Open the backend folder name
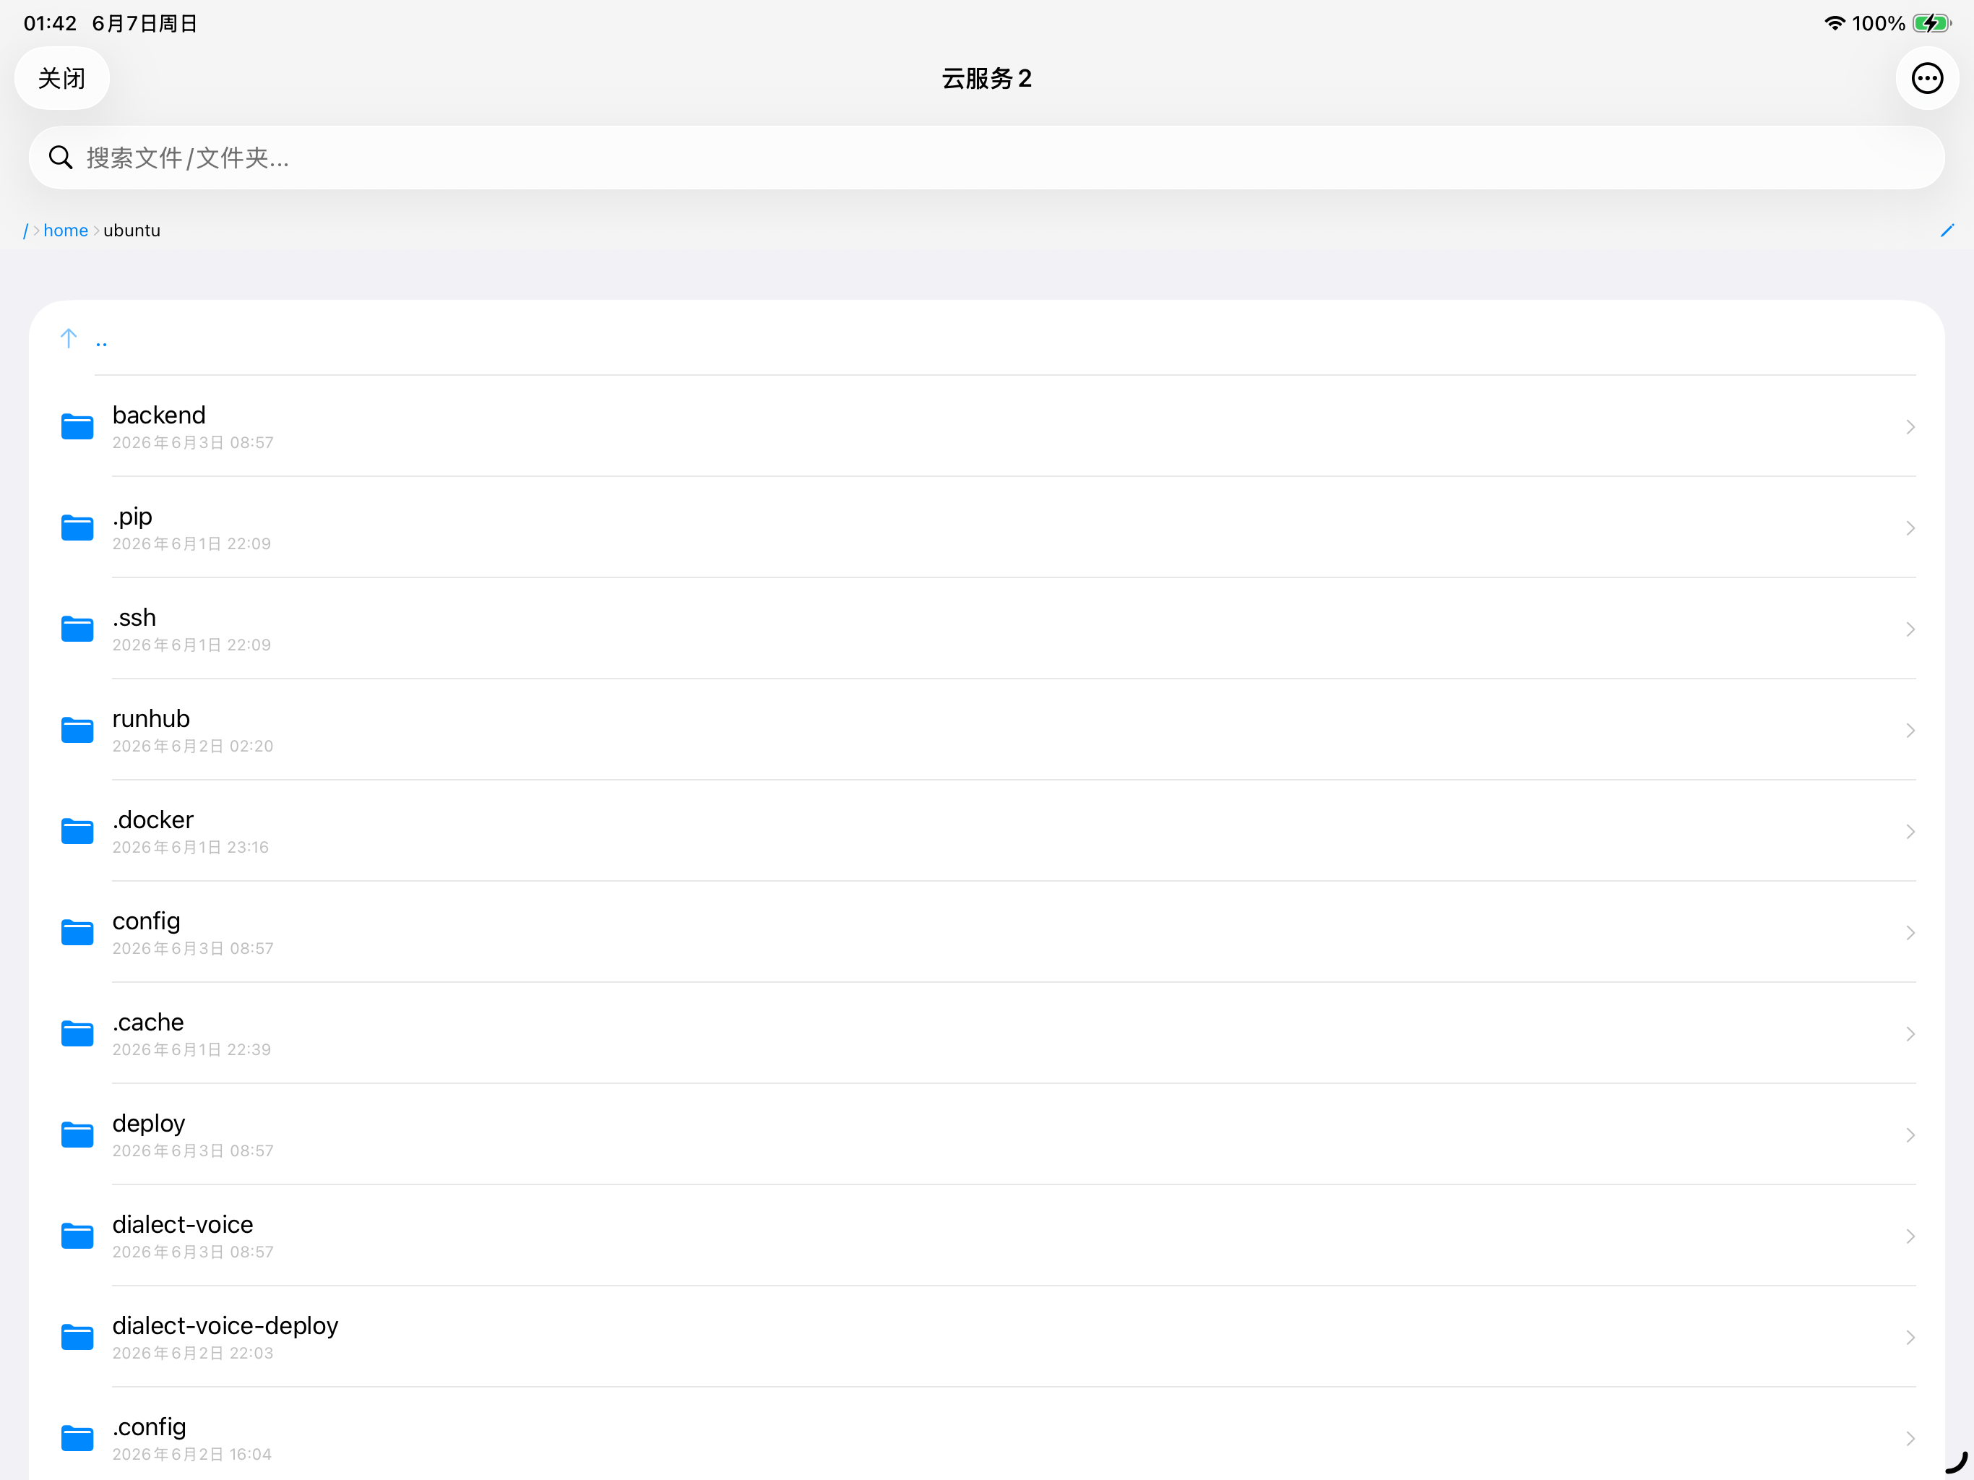1974x1480 pixels. (x=159, y=415)
